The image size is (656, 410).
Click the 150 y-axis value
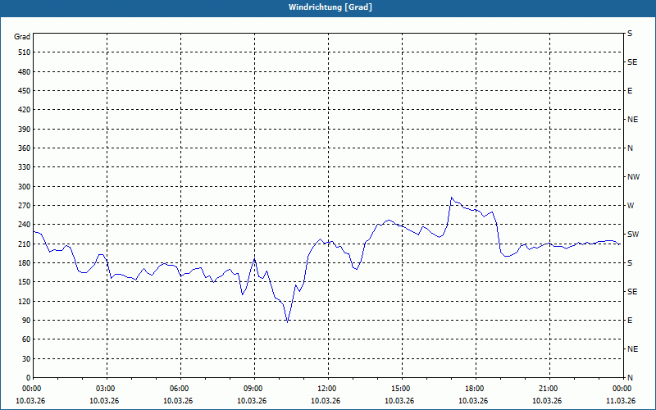25,282
